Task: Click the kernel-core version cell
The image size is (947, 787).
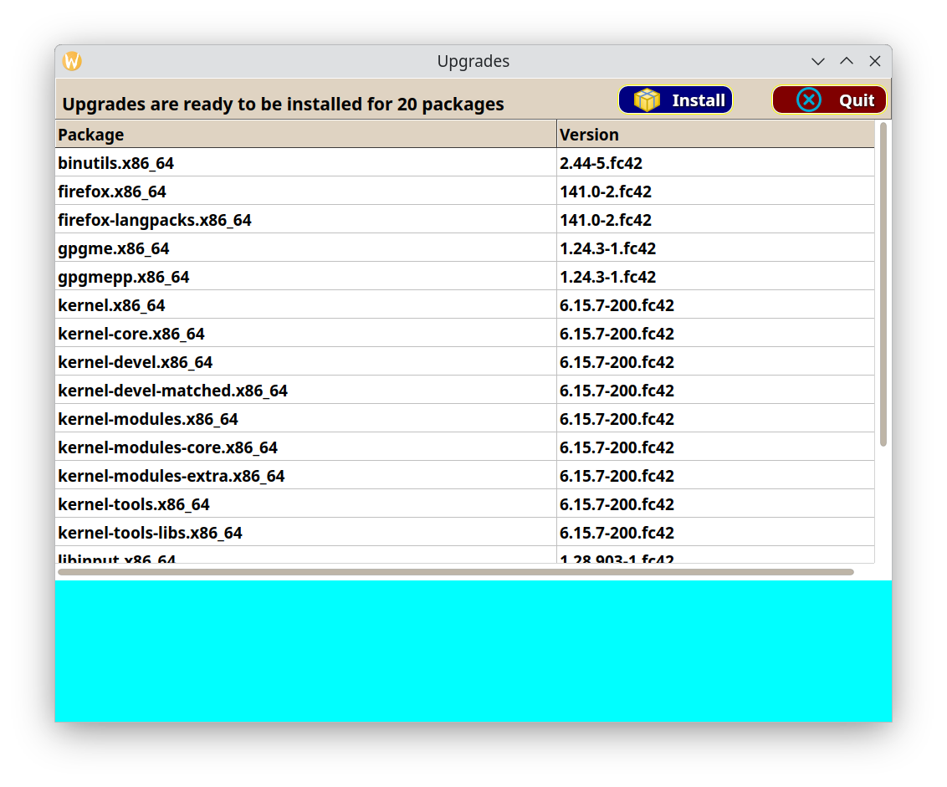Action: point(715,333)
